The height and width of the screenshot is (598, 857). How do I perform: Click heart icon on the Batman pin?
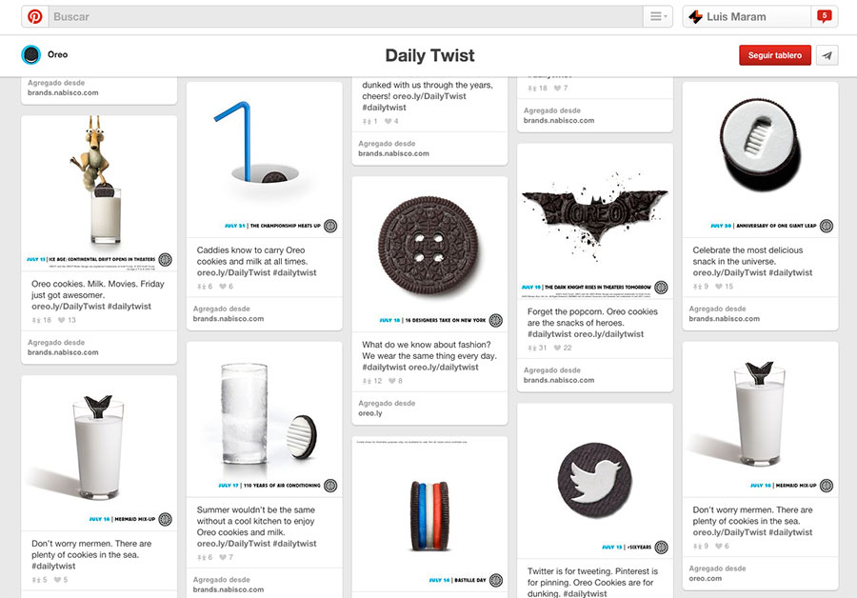click(x=558, y=349)
